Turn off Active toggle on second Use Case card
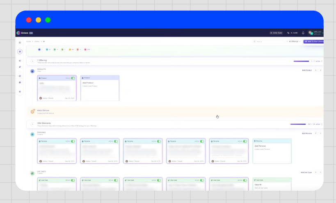Screen dimensions: 336x203 coord(116,180)
